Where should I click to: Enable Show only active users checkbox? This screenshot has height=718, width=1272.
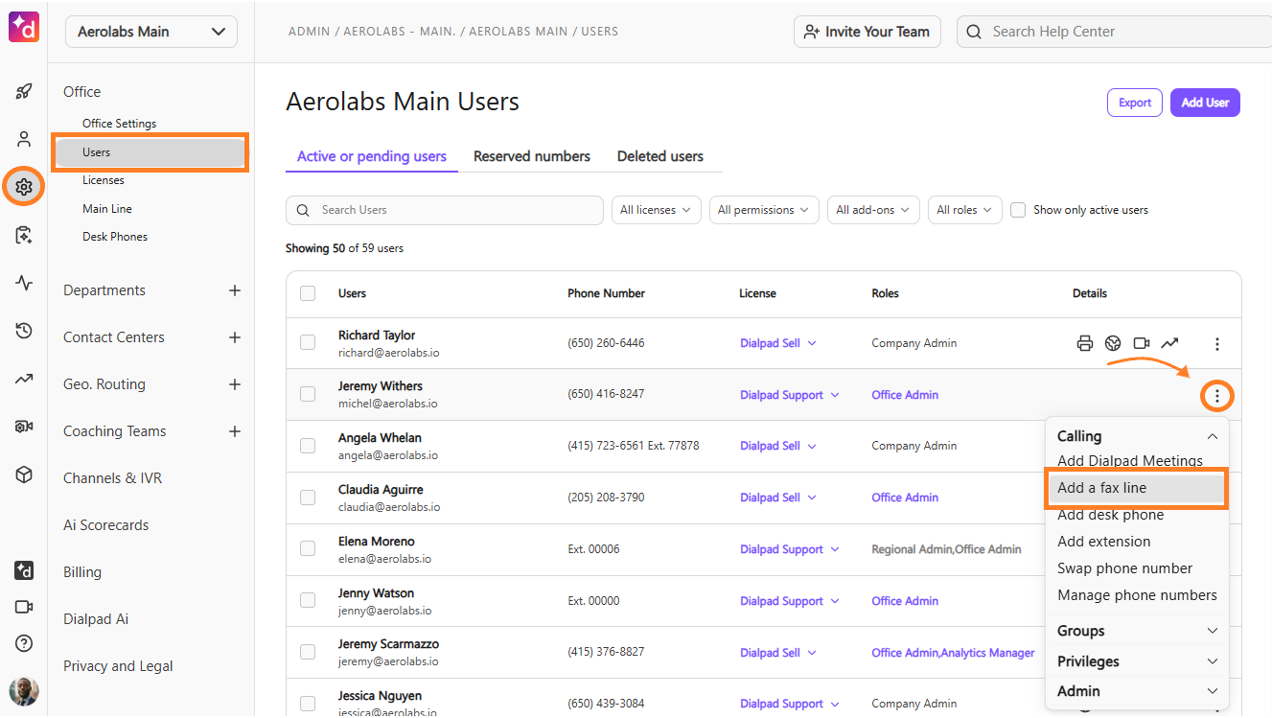pyautogui.click(x=1018, y=210)
